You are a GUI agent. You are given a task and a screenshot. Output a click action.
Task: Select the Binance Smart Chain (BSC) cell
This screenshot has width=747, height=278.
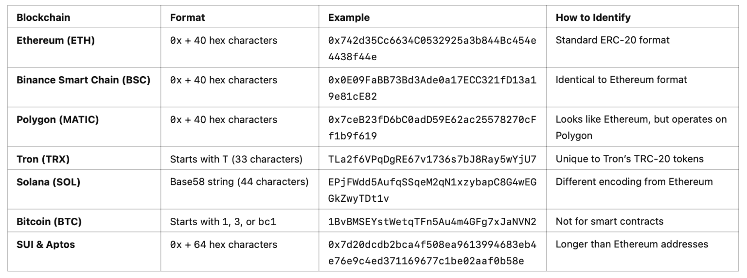pyautogui.click(x=83, y=80)
